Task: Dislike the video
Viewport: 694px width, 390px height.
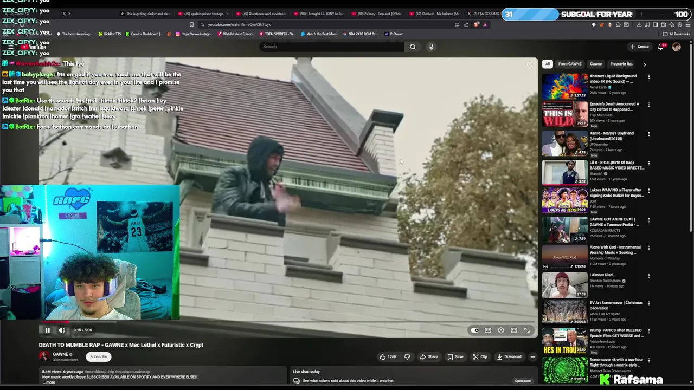Action: pos(407,356)
